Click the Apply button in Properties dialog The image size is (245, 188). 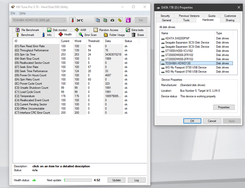[232, 121]
